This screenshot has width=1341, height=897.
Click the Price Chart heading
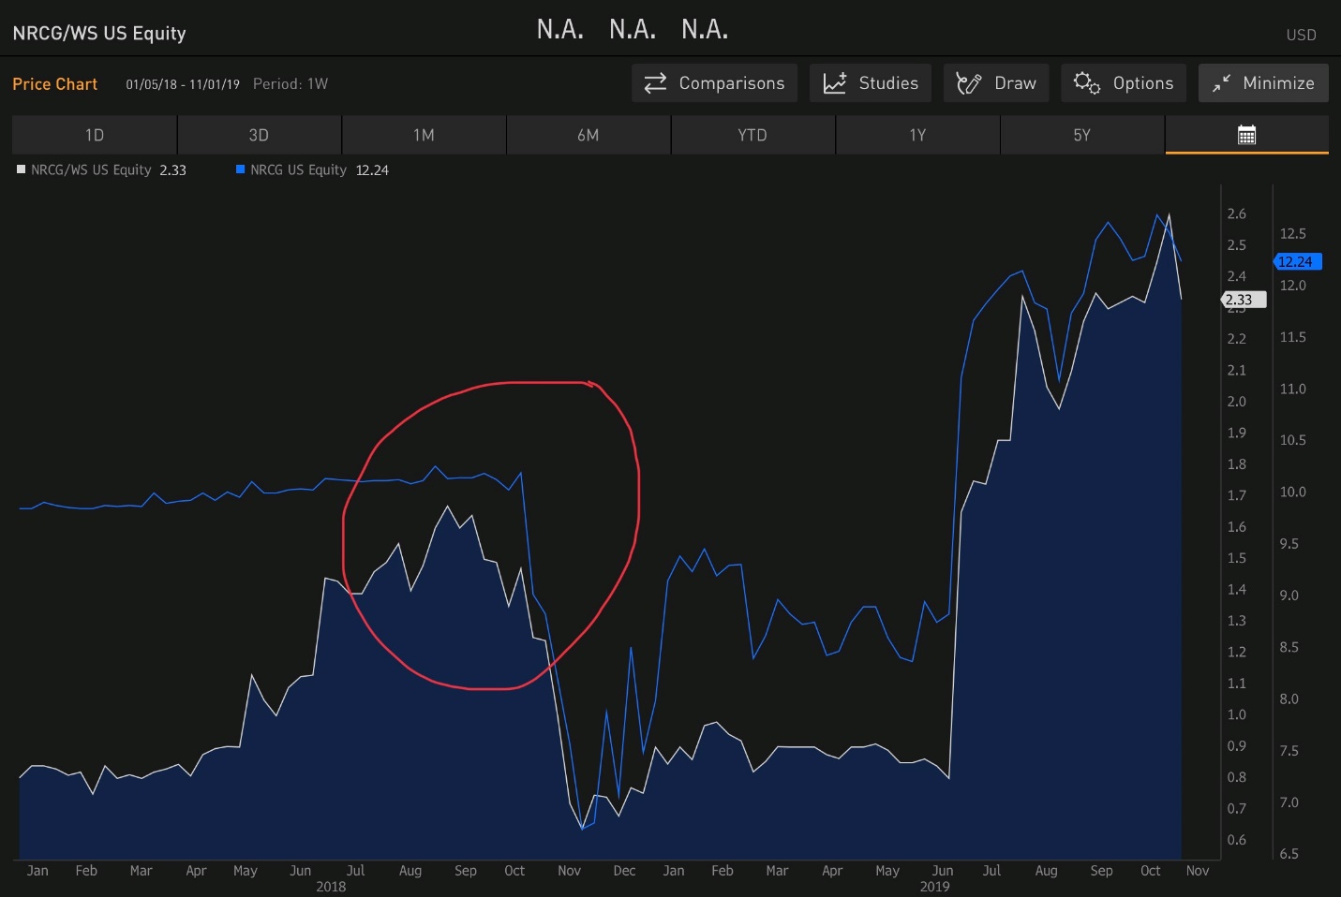55,83
